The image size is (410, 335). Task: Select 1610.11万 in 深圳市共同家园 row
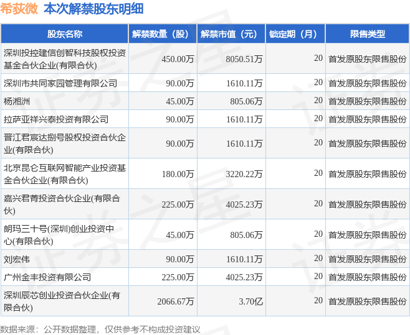pos(244,83)
